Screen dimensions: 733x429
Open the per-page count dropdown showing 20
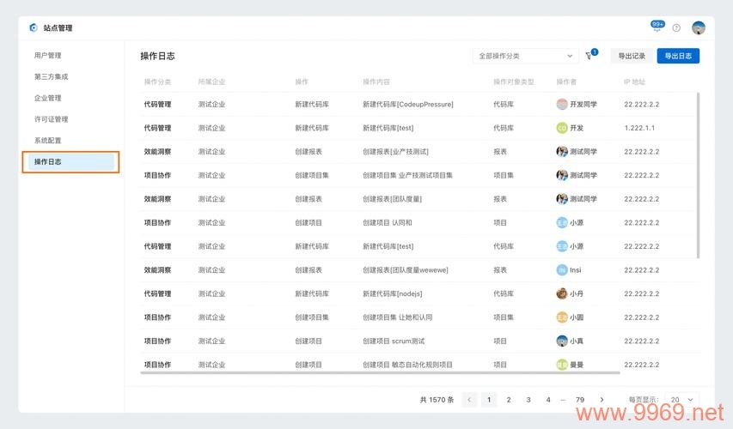(682, 400)
